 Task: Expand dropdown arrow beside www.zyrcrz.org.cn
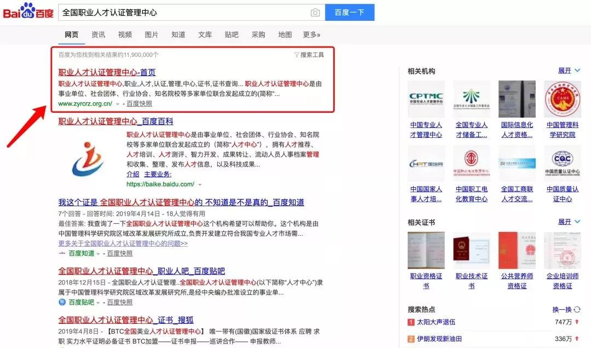point(118,104)
